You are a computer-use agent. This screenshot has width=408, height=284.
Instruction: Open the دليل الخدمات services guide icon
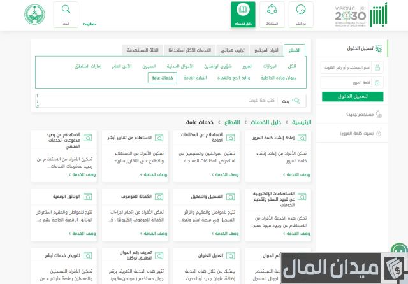click(x=243, y=15)
